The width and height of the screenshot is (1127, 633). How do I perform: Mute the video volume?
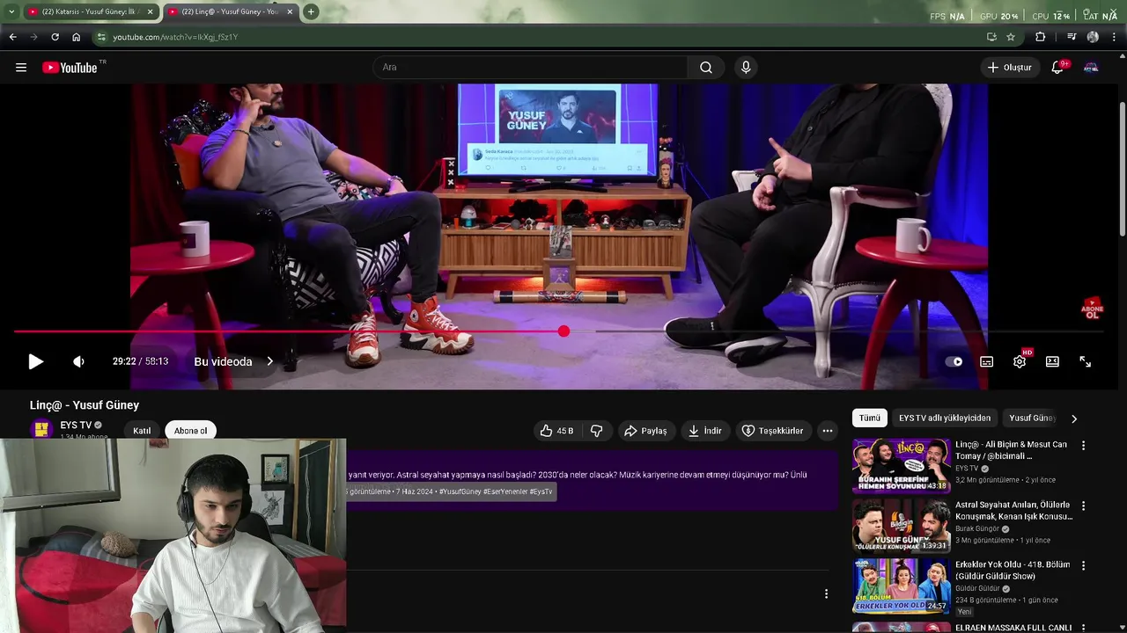pyautogui.click(x=78, y=361)
